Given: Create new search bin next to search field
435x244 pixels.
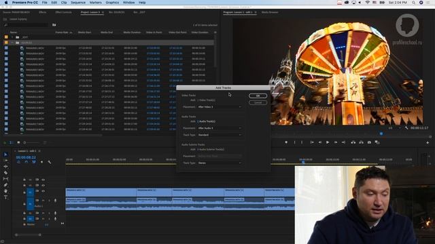Looking at the screenshot, I should pos(54,25).
